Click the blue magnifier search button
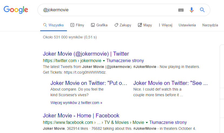 pos(202,10)
